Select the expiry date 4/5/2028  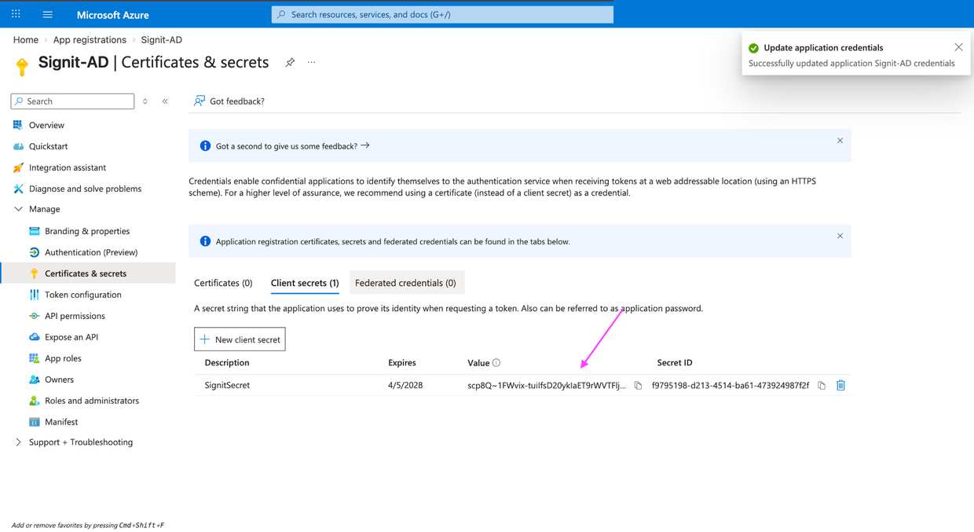click(405, 385)
